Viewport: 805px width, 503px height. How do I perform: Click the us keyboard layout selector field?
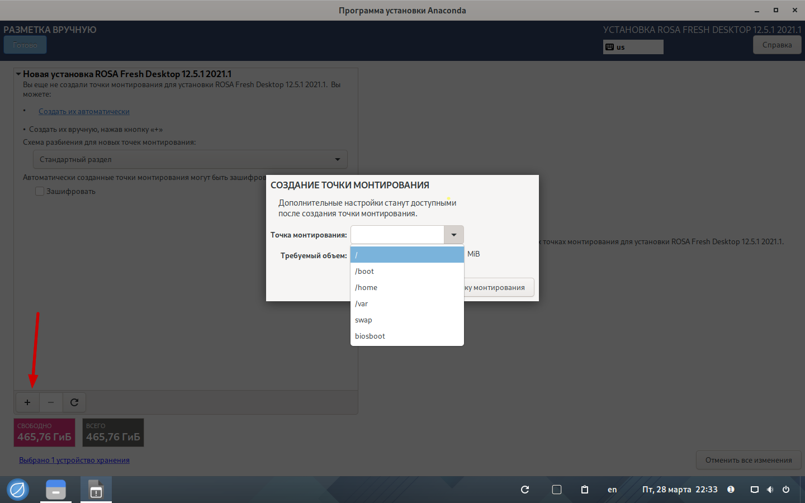[x=633, y=47]
